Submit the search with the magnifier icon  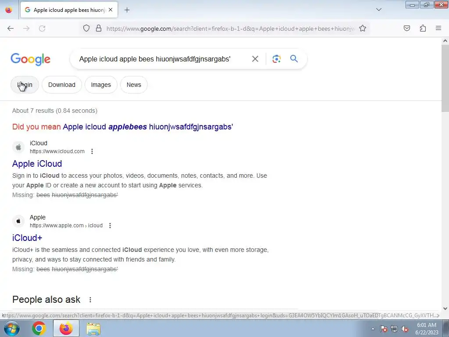pyautogui.click(x=294, y=59)
